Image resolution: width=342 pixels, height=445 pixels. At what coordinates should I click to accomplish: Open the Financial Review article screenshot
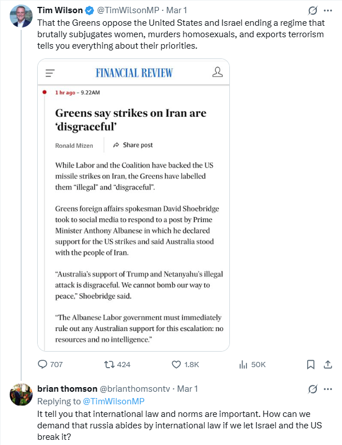point(133,205)
